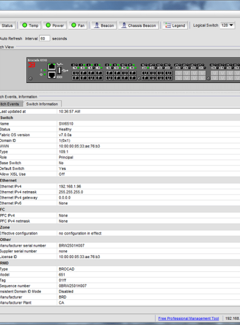Select Switch Type value 109.1
This screenshot has height=325, width=240.
(63, 151)
